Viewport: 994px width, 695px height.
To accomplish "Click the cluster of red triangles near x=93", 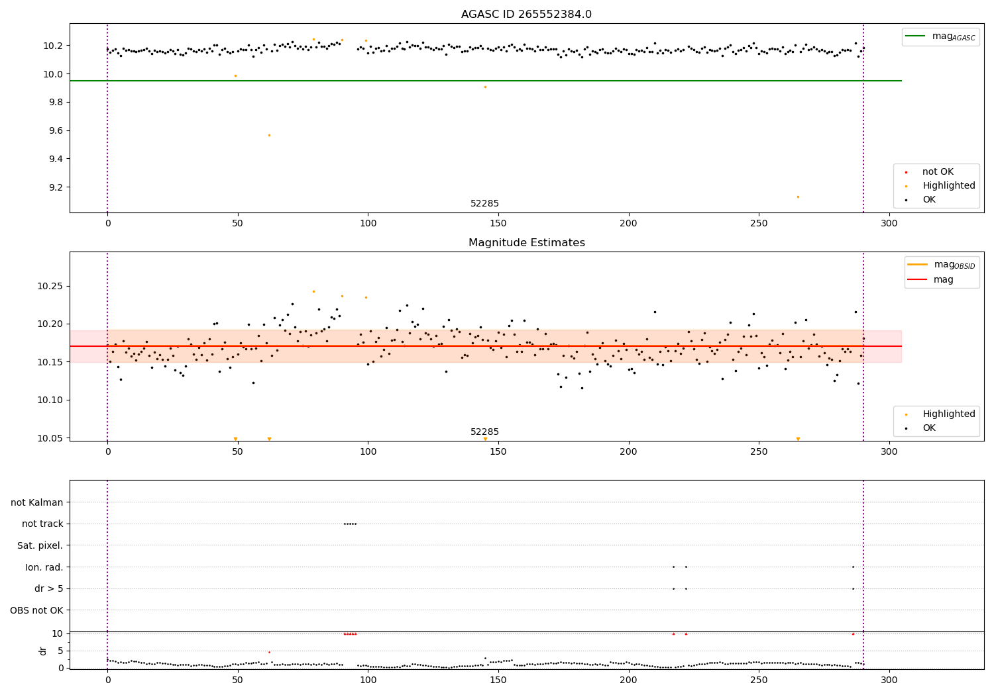I will coord(350,633).
